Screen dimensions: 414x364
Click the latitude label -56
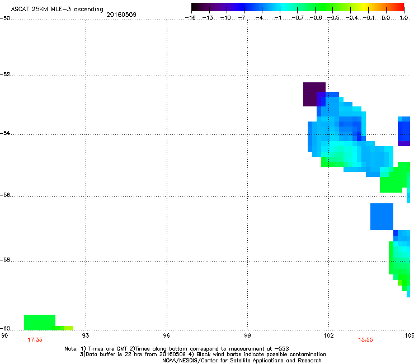pyautogui.click(x=5, y=195)
